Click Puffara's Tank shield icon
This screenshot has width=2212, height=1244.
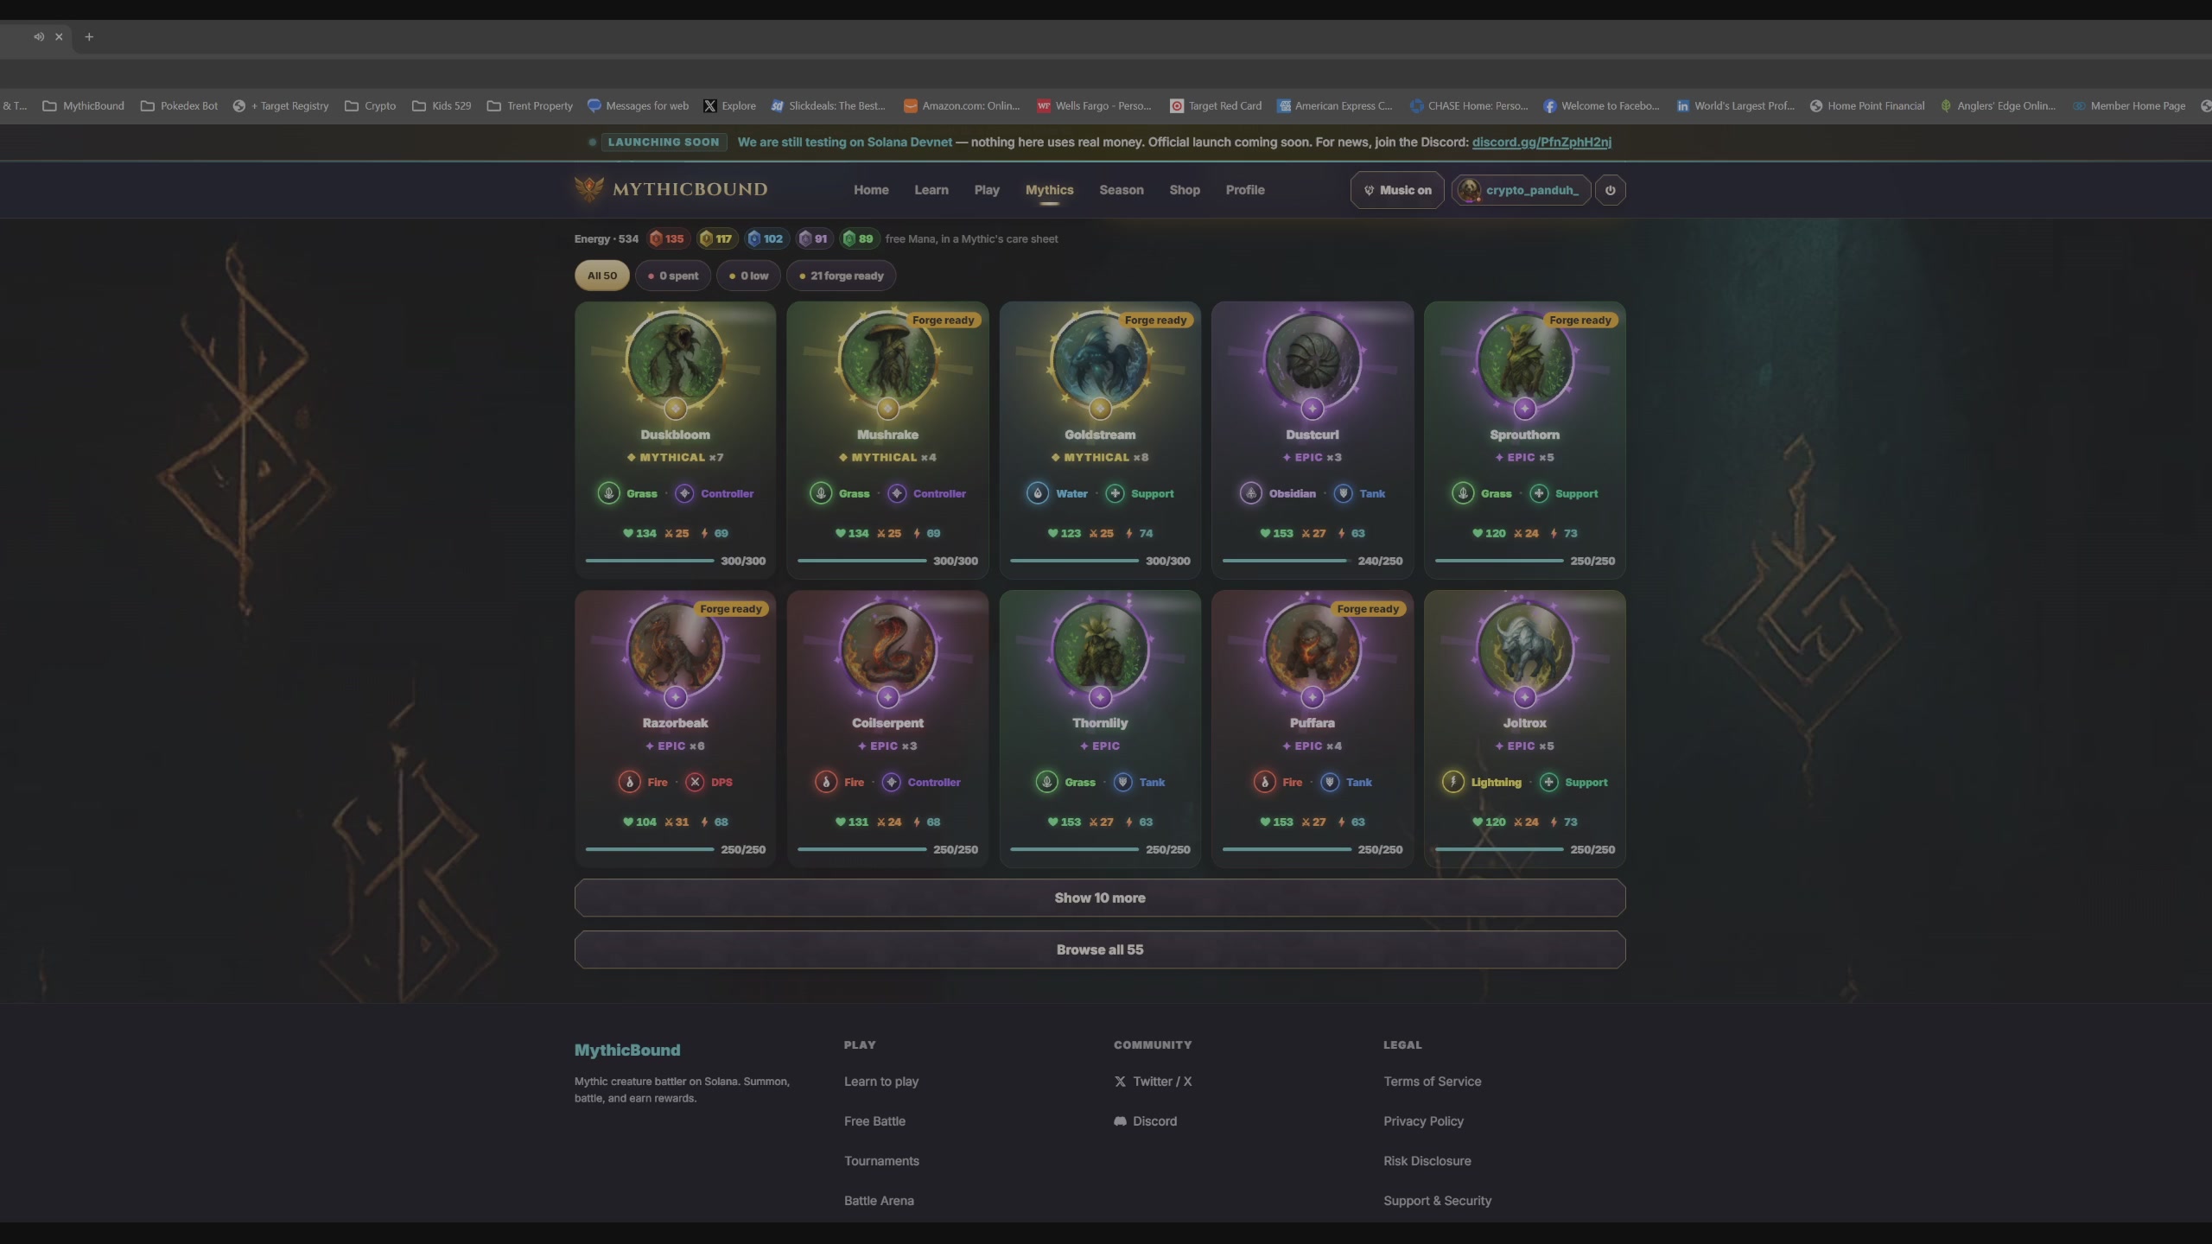click(1330, 782)
